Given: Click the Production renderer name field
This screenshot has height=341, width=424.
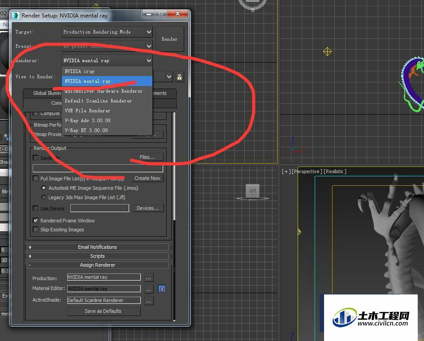Looking at the screenshot, I should [x=104, y=277].
